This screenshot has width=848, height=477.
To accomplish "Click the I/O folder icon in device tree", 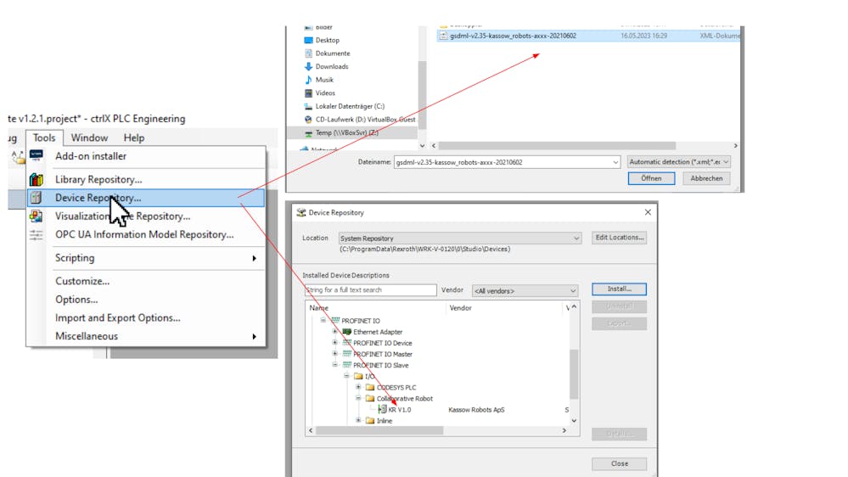I will 358,376.
